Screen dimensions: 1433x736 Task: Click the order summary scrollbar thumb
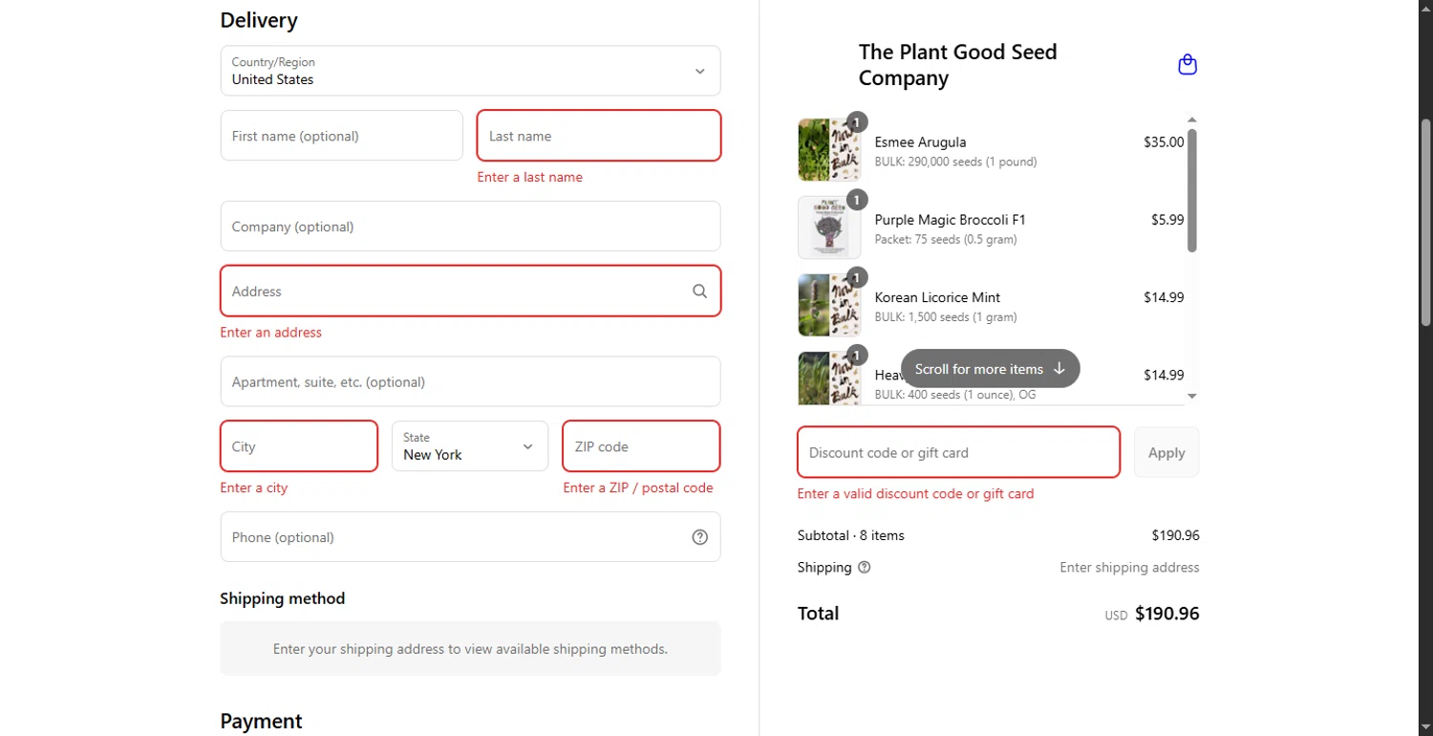[x=1191, y=190]
